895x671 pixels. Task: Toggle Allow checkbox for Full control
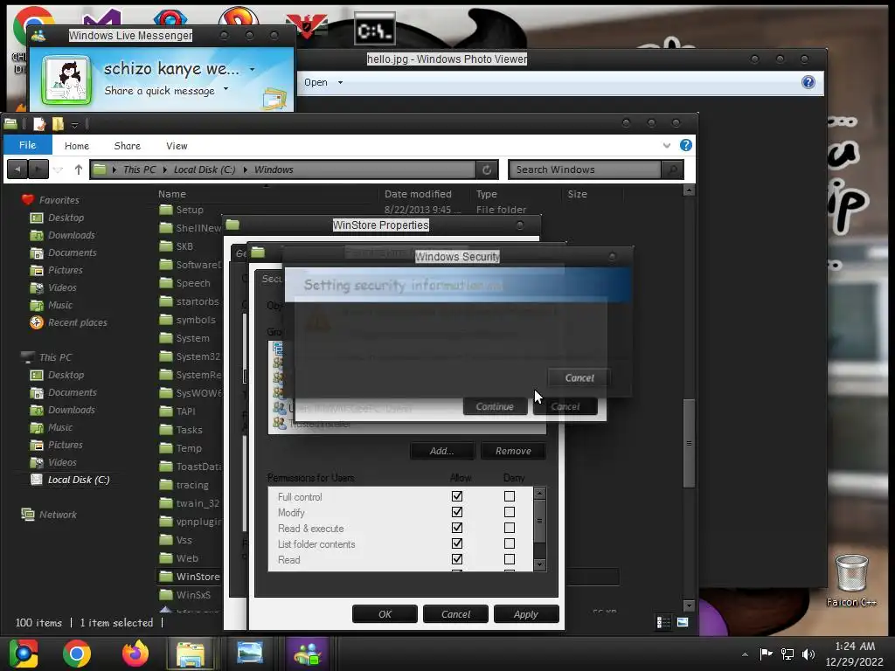coord(456,496)
